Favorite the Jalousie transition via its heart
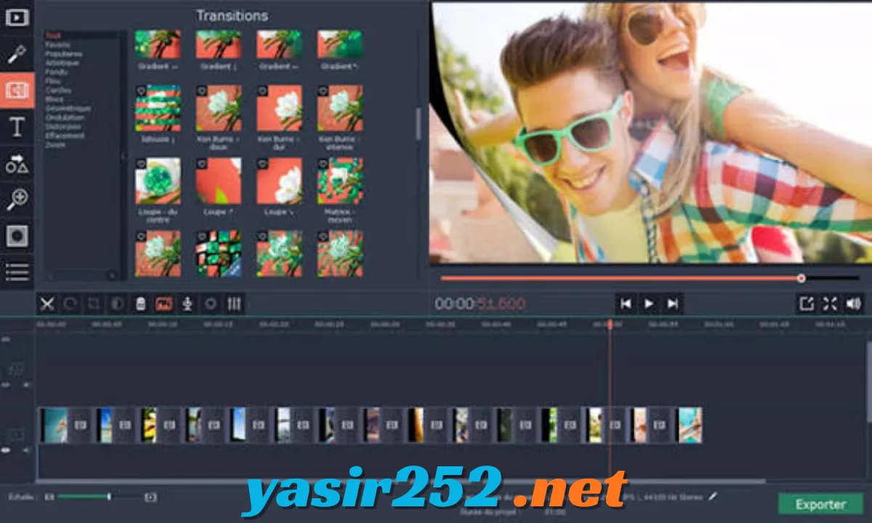The image size is (872, 523). tap(140, 90)
